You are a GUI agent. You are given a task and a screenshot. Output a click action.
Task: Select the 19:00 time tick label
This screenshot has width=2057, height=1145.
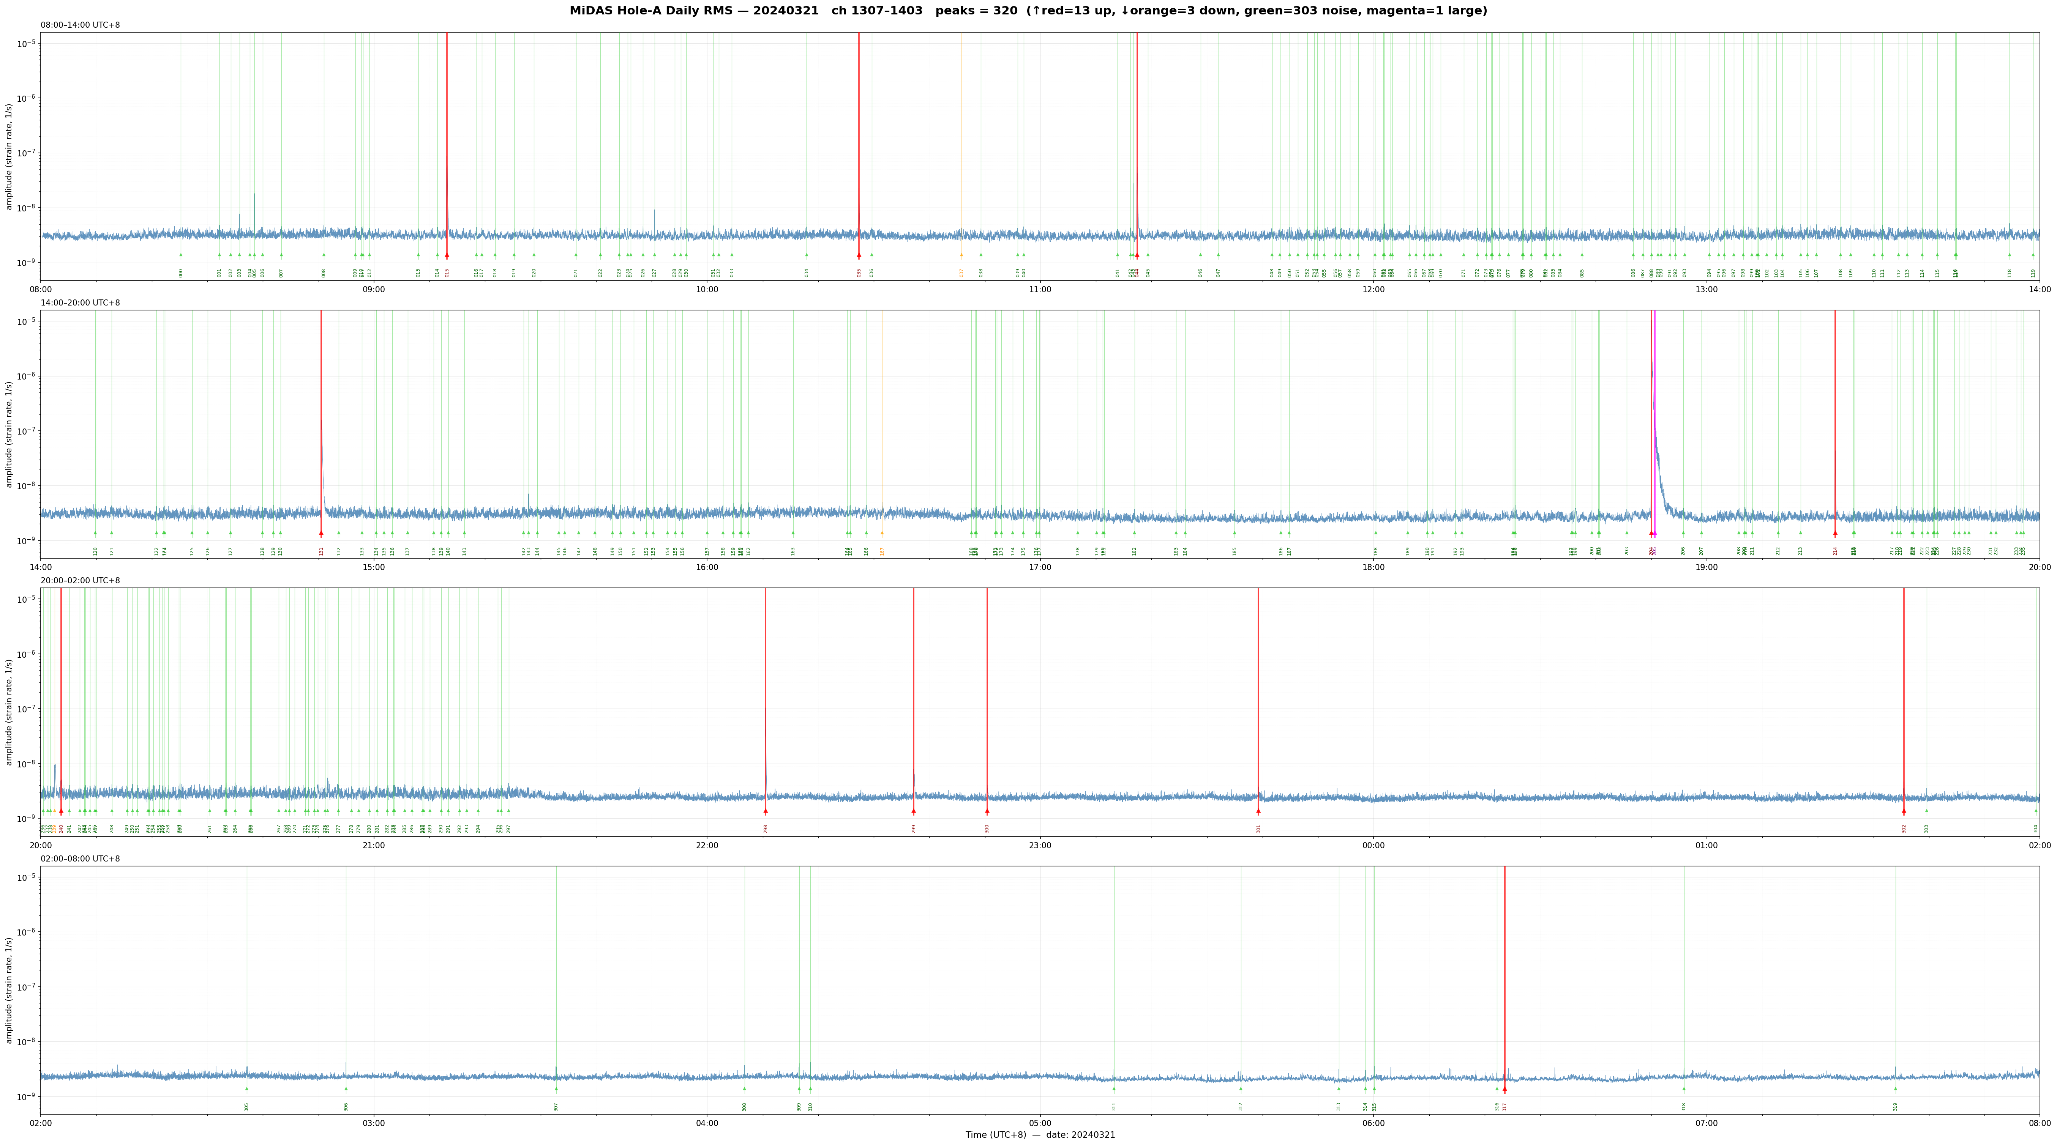pyautogui.click(x=1707, y=567)
